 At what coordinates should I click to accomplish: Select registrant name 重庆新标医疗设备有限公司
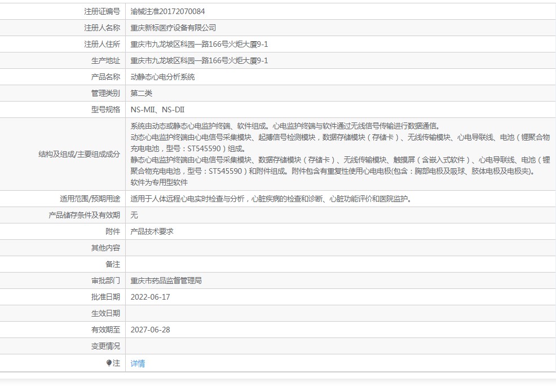coord(173,28)
